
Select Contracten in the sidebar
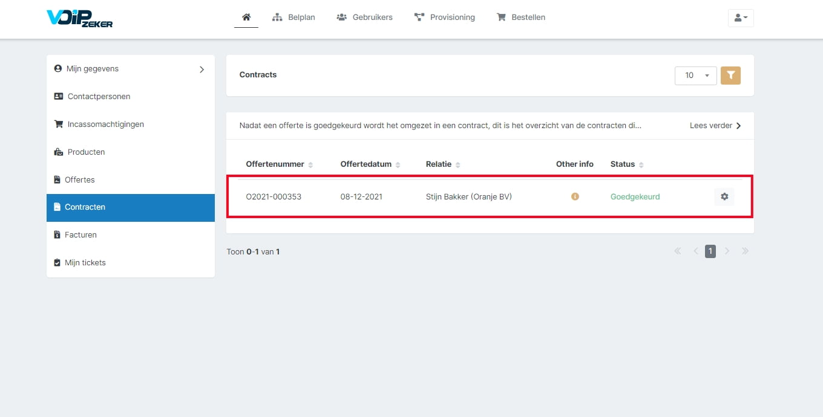tap(131, 207)
